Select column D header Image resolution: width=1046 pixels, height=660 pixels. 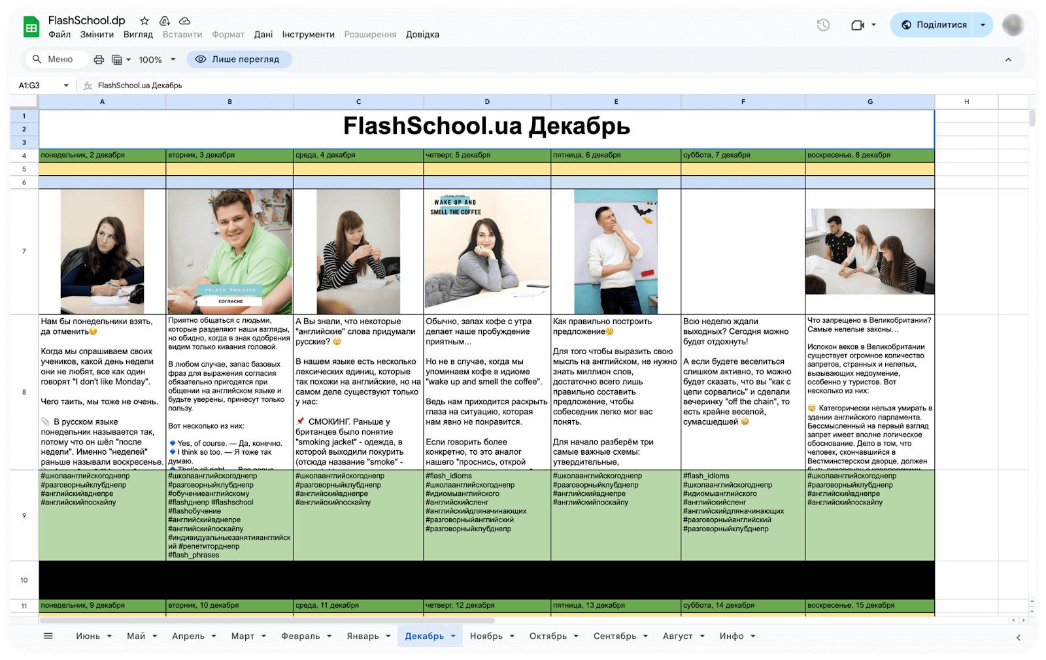(x=487, y=102)
